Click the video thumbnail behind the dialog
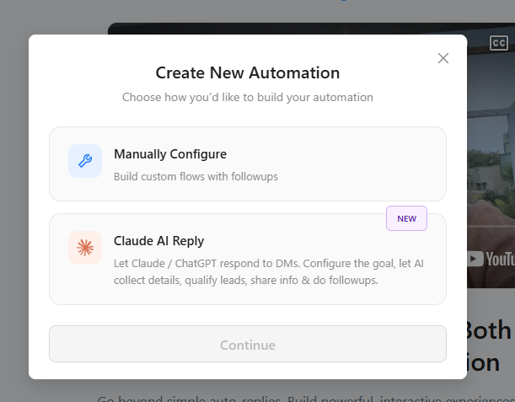Image resolution: width=515 pixels, height=402 pixels. (x=491, y=158)
